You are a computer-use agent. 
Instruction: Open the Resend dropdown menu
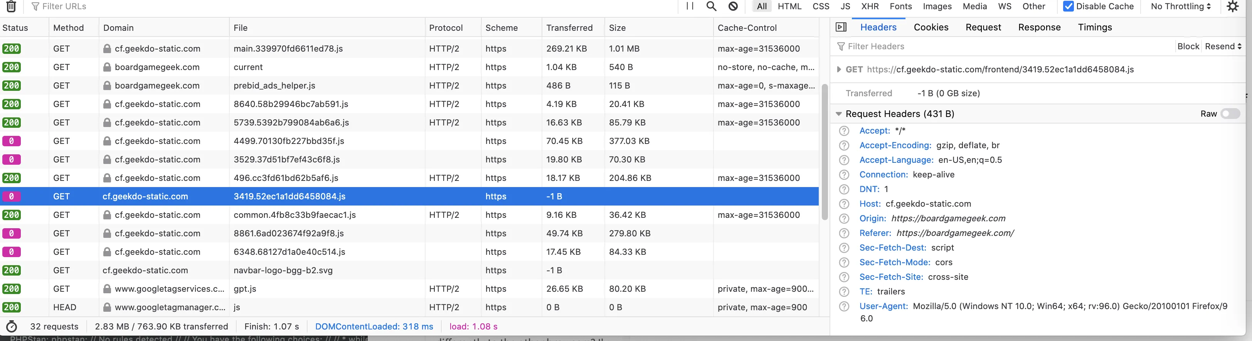(x=1223, y=47)
